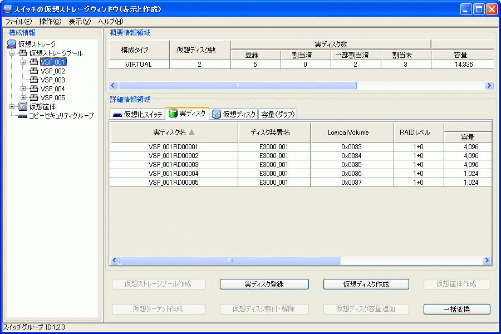Screen dimensions: 501x334
Task: Click the 仮想筐体 enclosure icon
Action: click(x=23, y=106)
